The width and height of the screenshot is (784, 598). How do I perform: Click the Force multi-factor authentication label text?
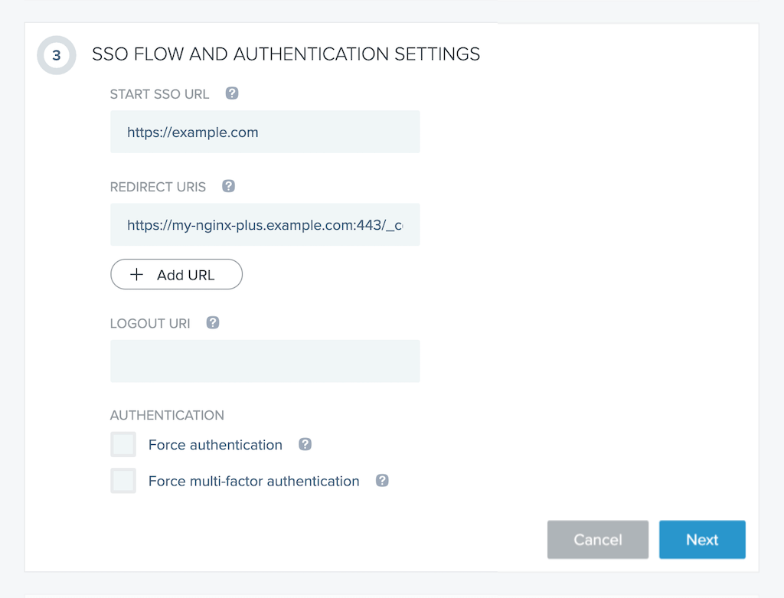[x=253, y=482]
